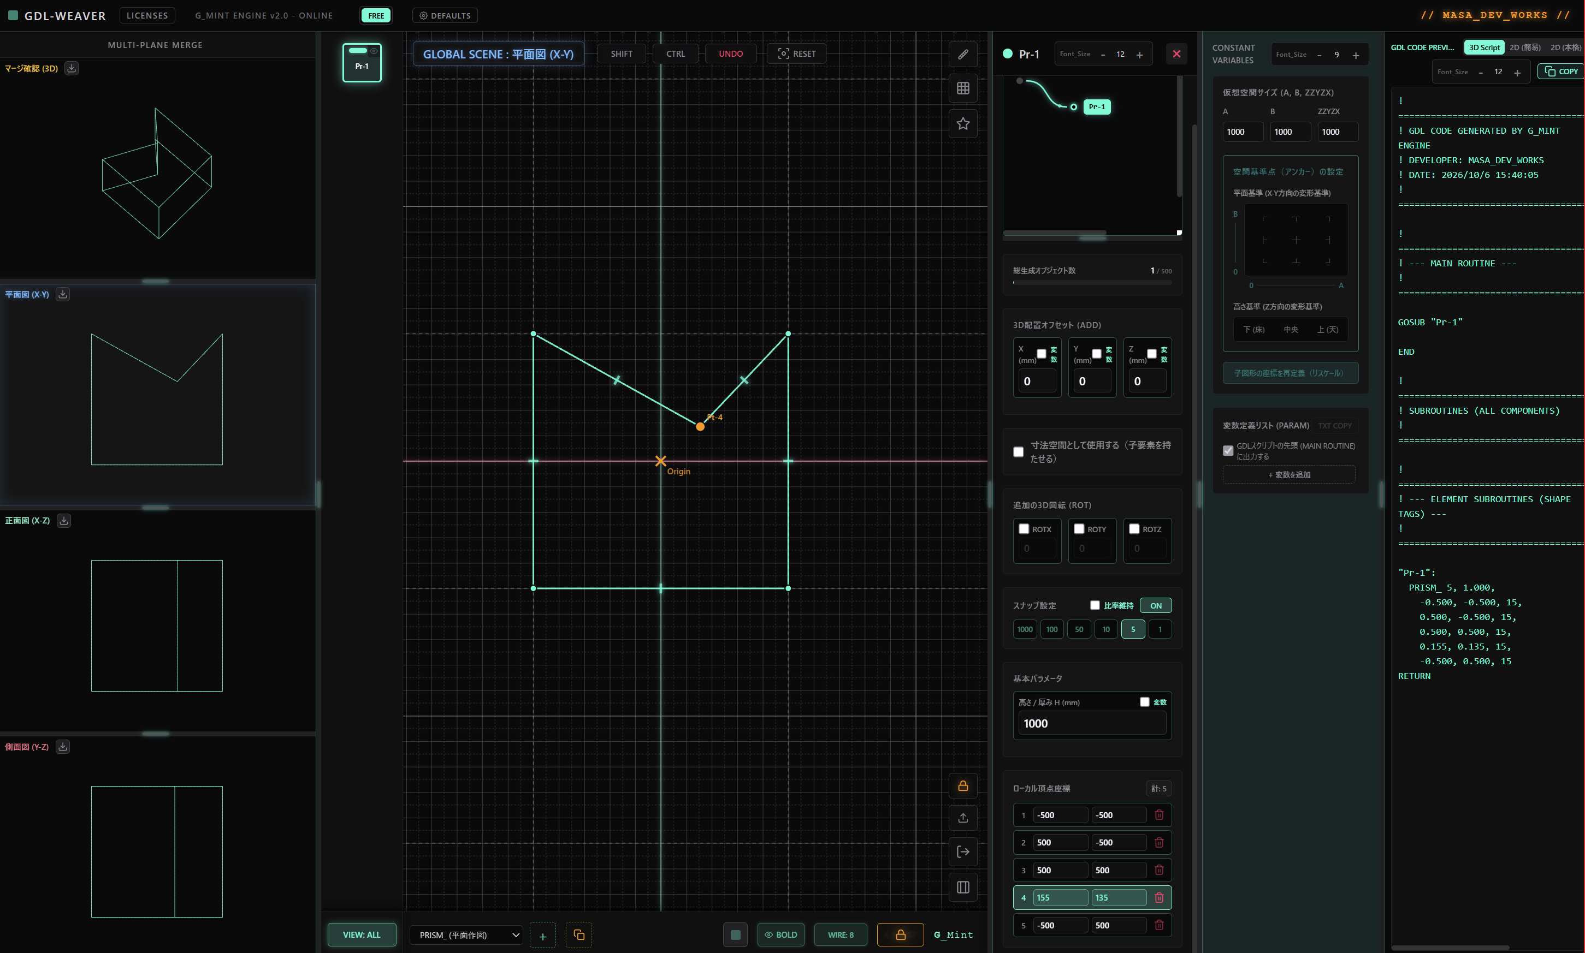1585x953 pixels.
Task: Click the split-panel layout icon
Action: point(962,888)
